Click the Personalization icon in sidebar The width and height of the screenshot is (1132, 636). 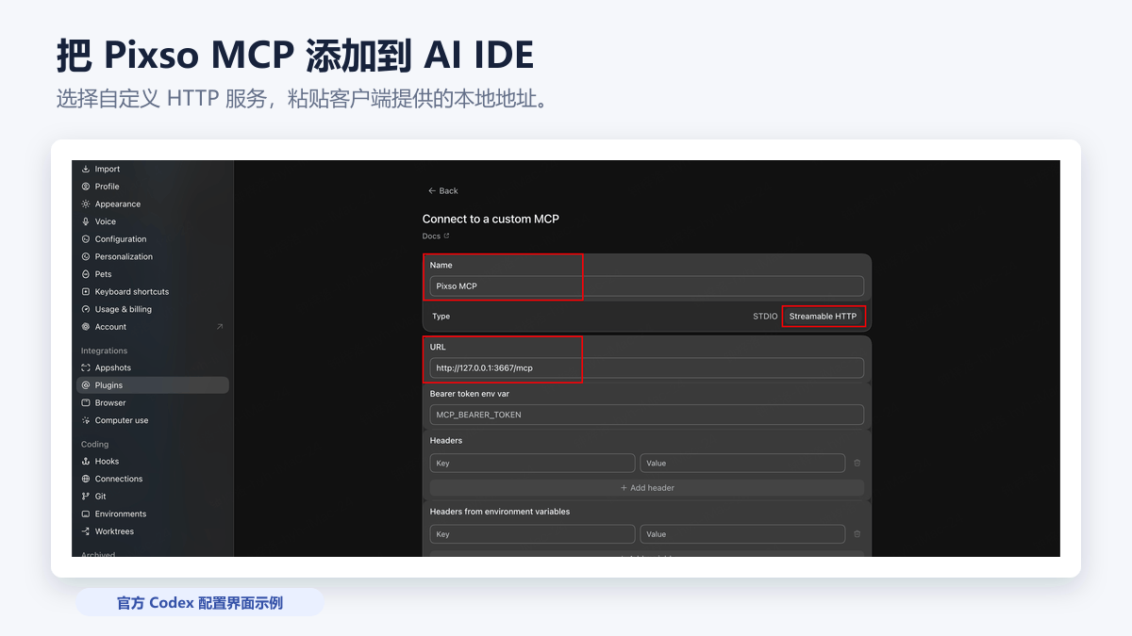86,256
